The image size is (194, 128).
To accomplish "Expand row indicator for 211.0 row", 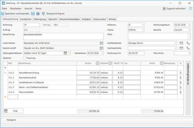I will click(x=5, y=73).
